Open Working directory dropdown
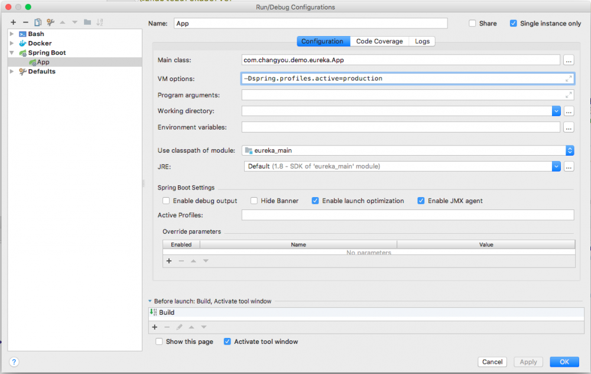 point(556,111)
